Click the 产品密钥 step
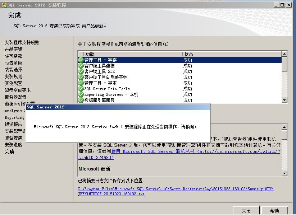Screen dimensions: 296x215 [x=13, y=49]
